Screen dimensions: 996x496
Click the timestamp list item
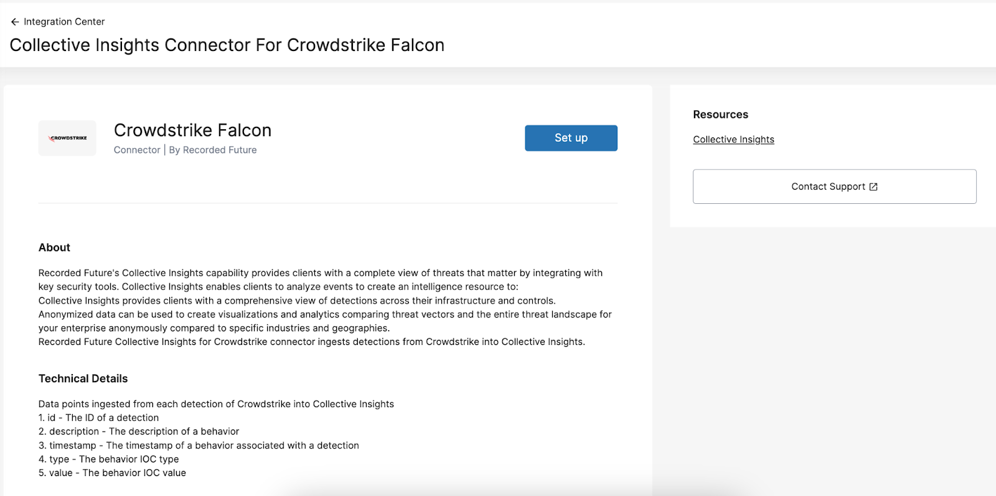tap(199, 446)
